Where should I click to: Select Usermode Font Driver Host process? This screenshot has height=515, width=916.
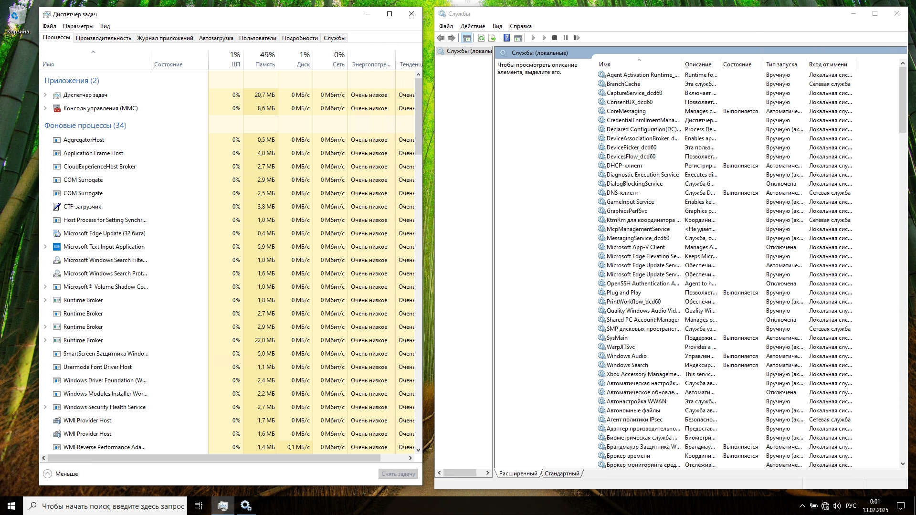pos(227,367)
